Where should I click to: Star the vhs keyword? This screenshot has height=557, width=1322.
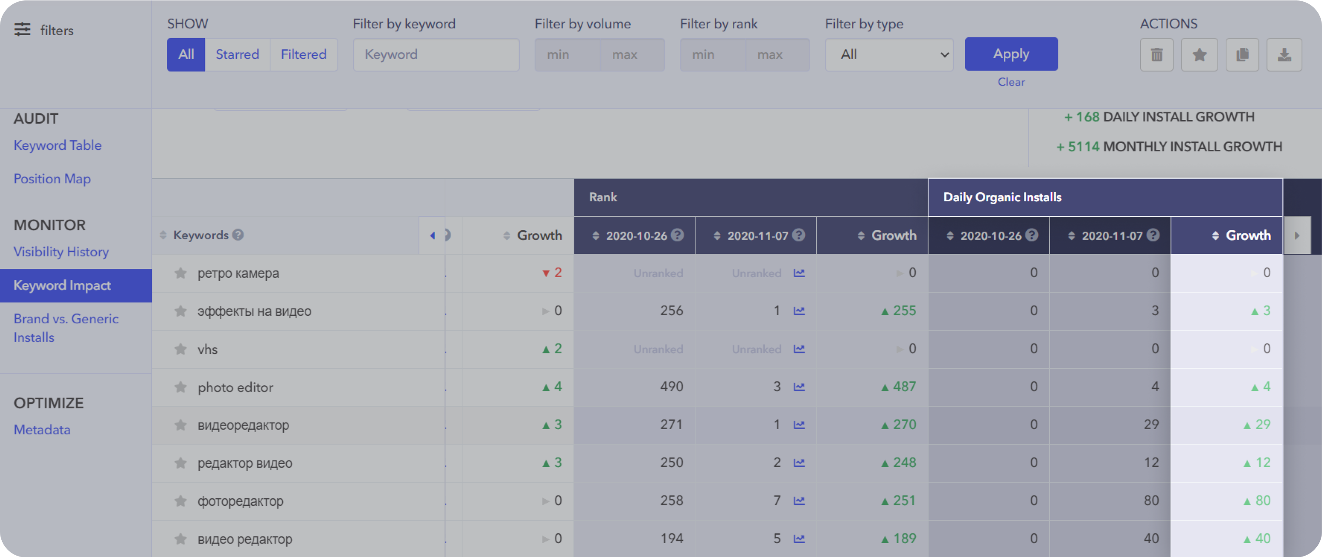[x=180, y=349]
